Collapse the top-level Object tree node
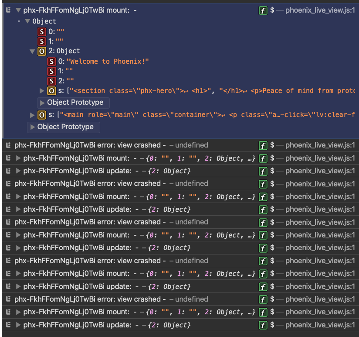Screen dimensions: 359x337 point(27,21)
